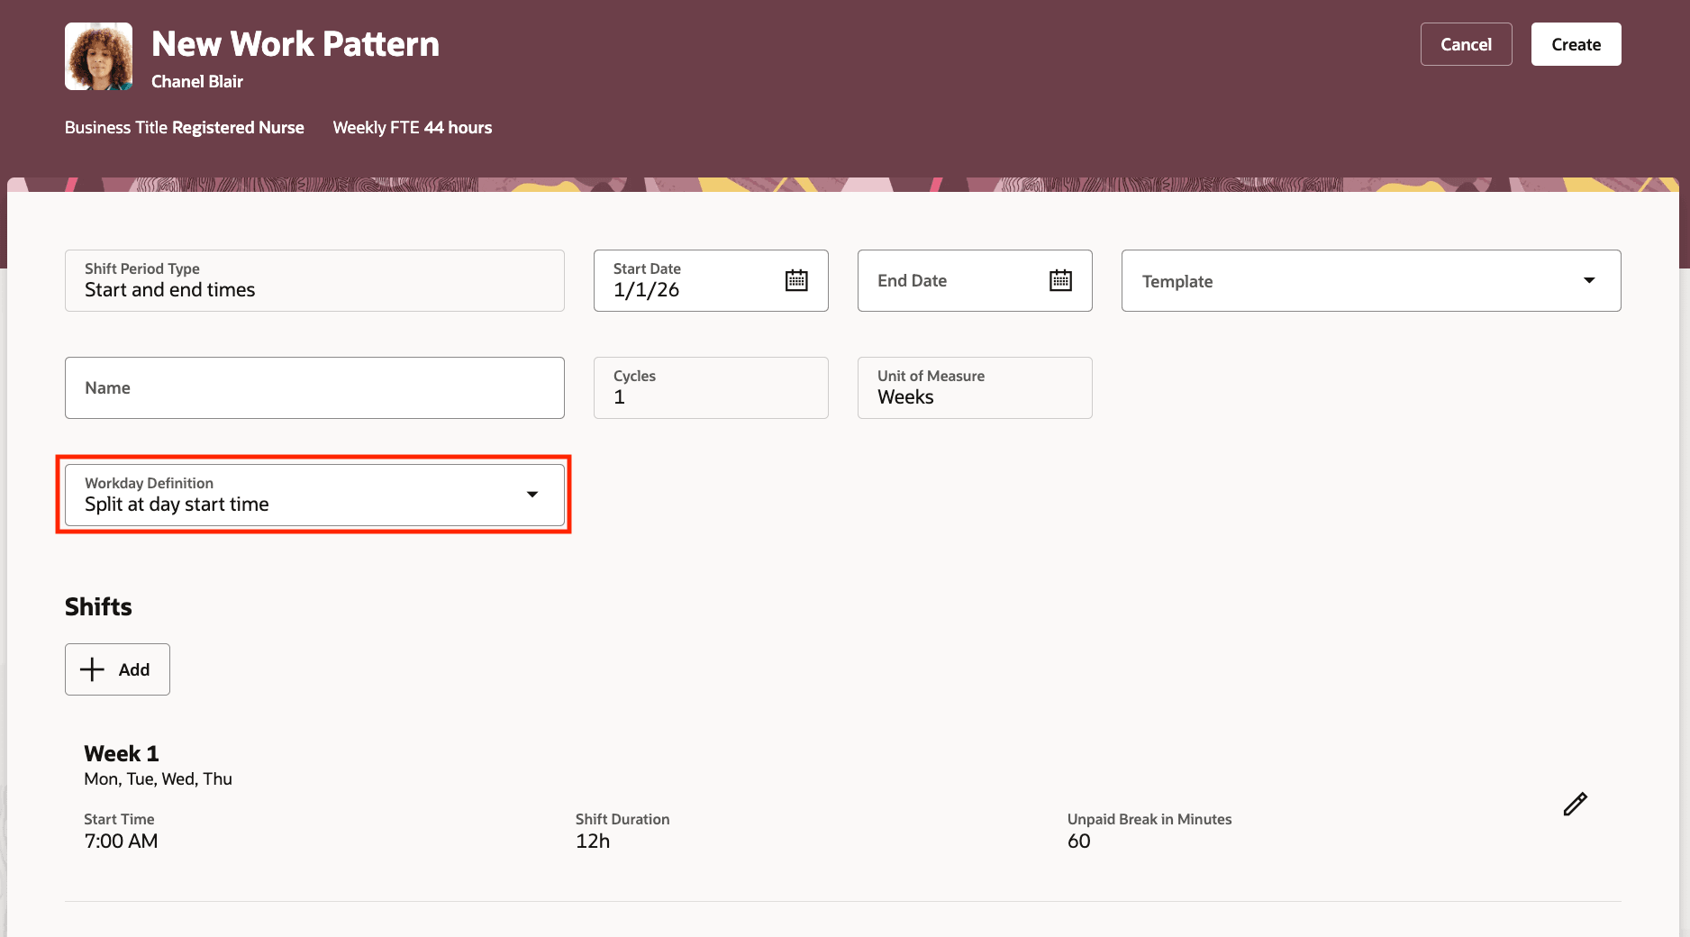Click the plus icon to add a shift
The height and width of the screenshot is (937, 1690).
93,669
